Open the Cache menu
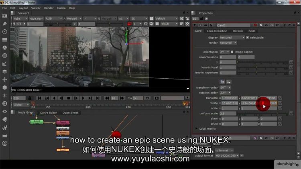This screenshot has width=301, height=169. 61,8
